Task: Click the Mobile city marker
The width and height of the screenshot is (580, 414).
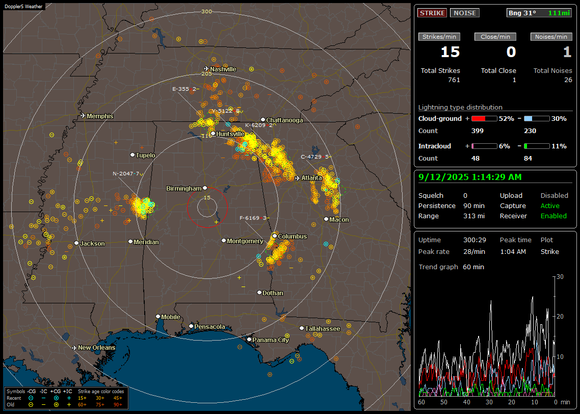Action: click(x=158, y=317)
